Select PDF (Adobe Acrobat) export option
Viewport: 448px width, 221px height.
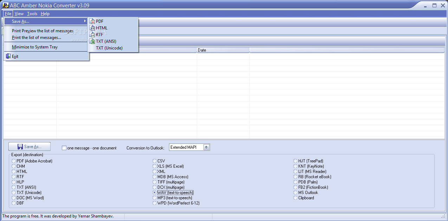click(x=32, y=161)
